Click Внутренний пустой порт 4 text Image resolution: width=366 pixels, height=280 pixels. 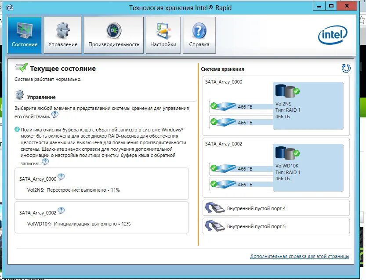[256, 208]
